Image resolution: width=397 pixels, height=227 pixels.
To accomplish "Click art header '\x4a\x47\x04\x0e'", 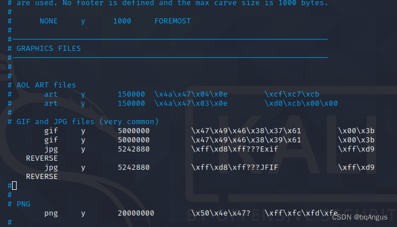I will click(x=191, y=94).
